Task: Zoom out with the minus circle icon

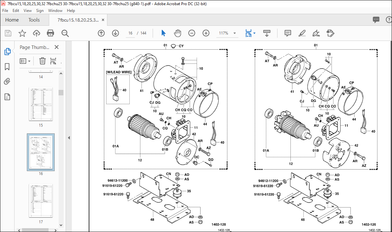Action: point(192,33)
